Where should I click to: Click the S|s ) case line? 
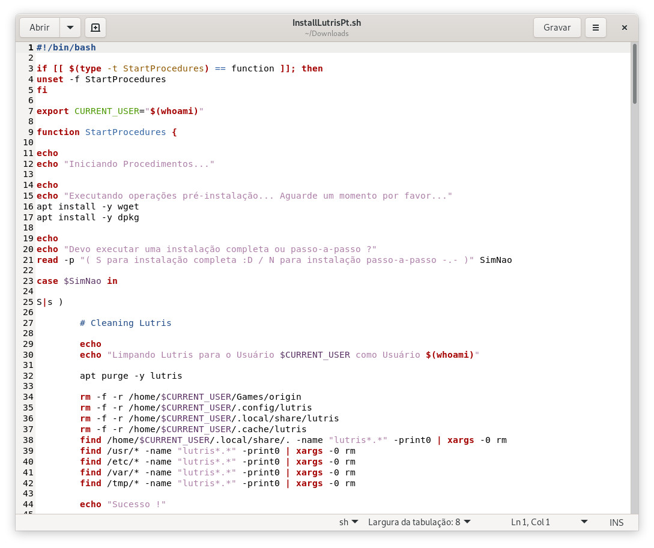pyautogui.click(x=50, y=302)
